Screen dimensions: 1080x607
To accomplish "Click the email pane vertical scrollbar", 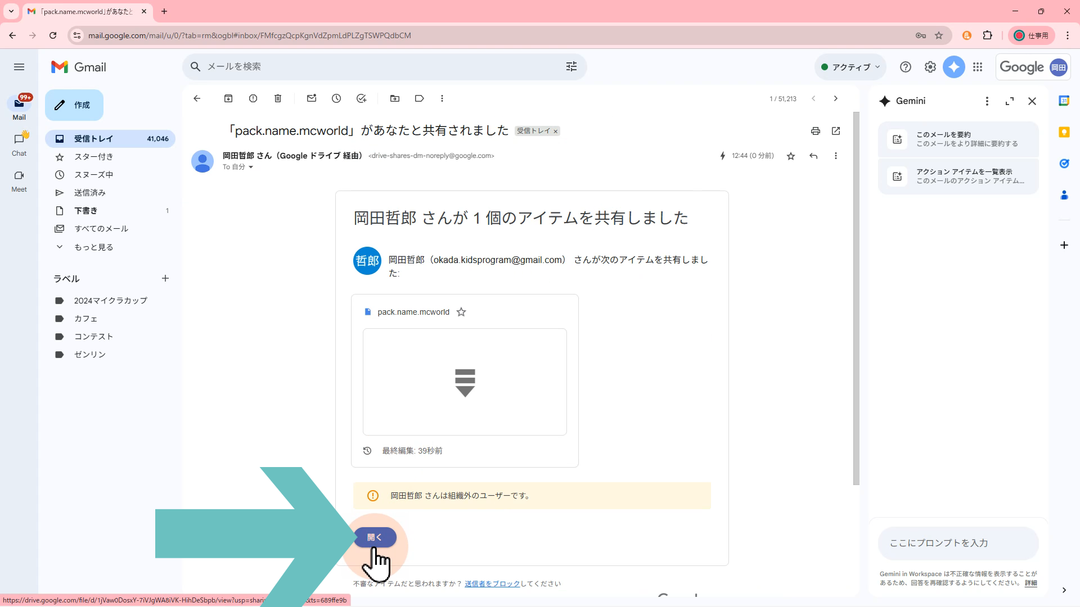I will (856, 298).
